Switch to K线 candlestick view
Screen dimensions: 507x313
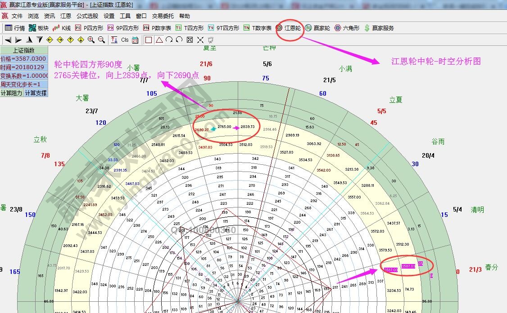(x=64, y=28)
